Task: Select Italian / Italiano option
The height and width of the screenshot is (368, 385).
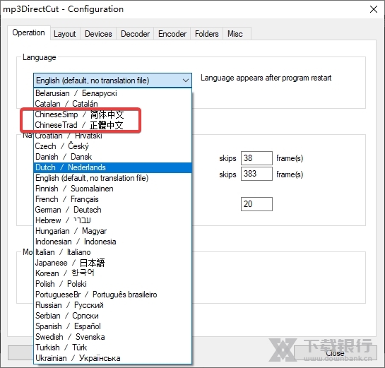Action: coord(112,252)
